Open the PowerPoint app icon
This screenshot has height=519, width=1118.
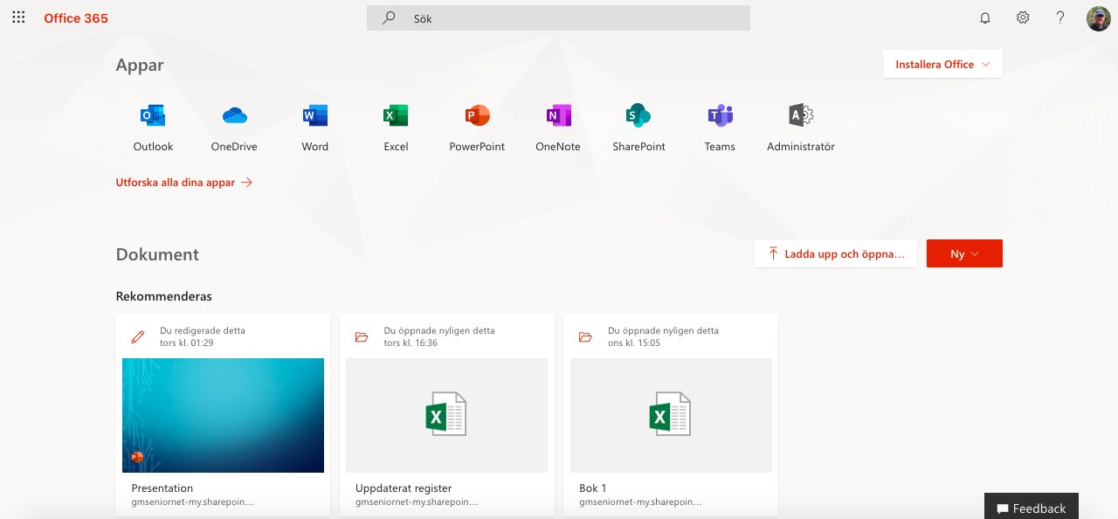point(477,114)
